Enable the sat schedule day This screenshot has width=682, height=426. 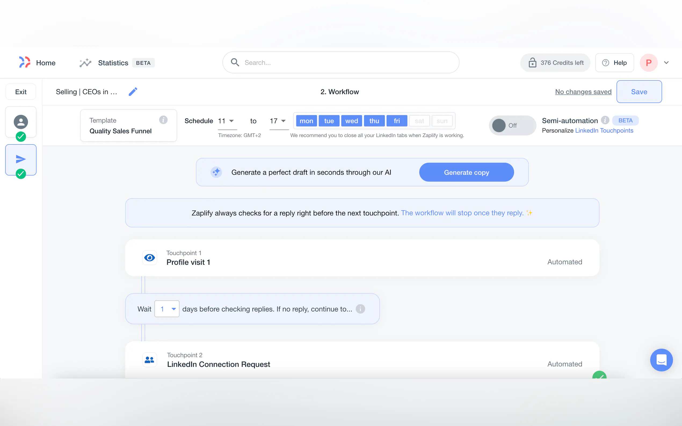(419, 121)
